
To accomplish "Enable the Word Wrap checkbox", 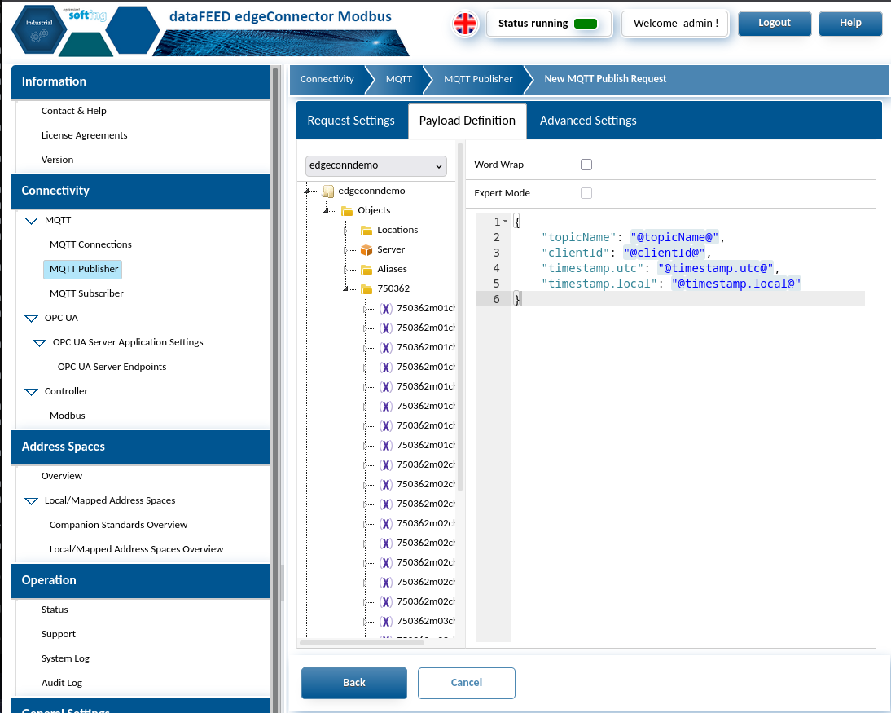I will coord(586,165).
